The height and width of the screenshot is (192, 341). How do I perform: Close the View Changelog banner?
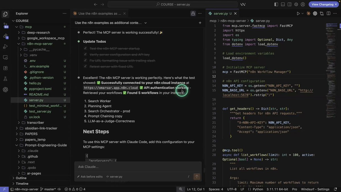click(x=336, y=4)
